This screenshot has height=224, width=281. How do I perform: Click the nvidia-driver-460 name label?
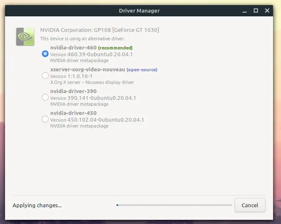(73, 47)
